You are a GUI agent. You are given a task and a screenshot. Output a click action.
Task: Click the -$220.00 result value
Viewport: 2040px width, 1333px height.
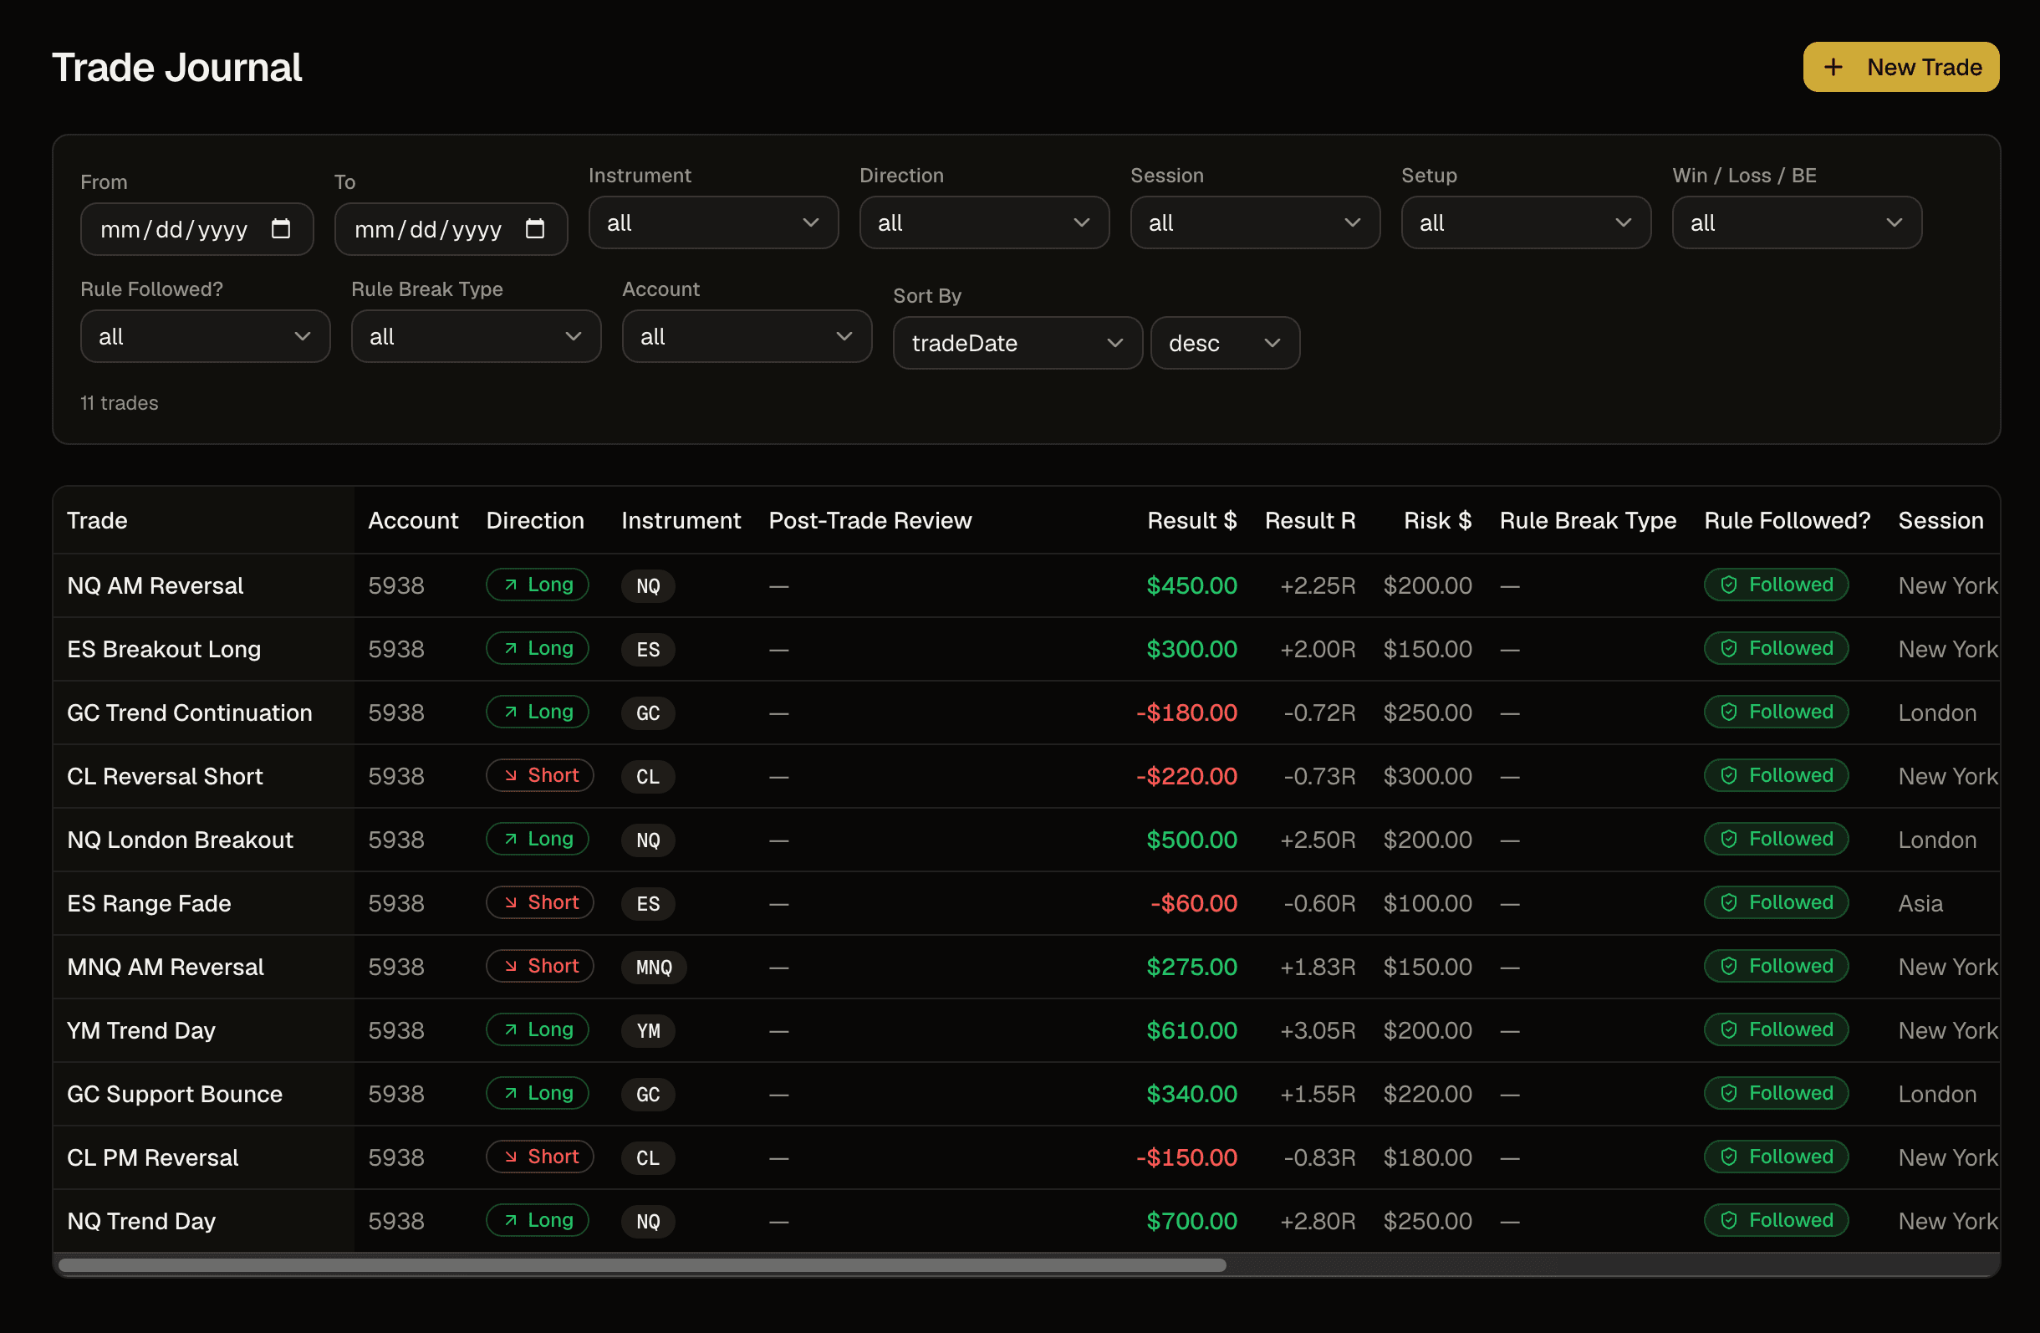point(1186,777)
